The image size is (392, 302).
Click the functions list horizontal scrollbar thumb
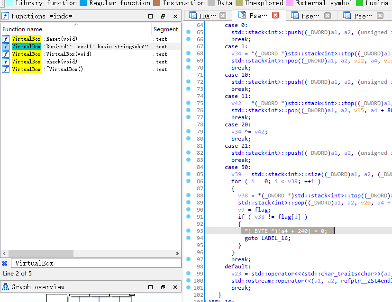click(41, 253)
